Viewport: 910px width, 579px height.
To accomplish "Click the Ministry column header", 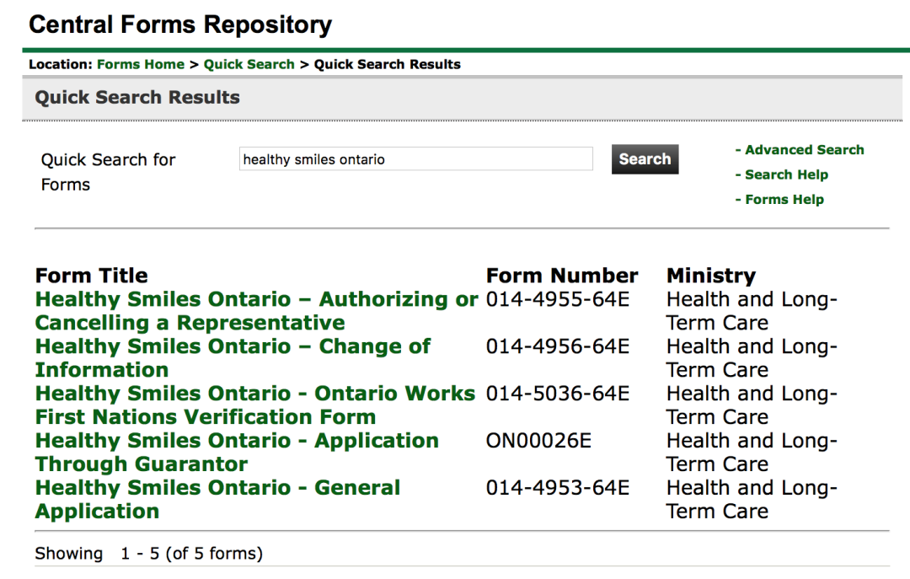I will point(711,276).
